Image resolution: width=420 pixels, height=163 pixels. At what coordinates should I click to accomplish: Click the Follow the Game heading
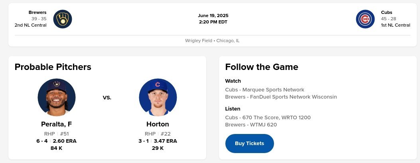(262, 67)
